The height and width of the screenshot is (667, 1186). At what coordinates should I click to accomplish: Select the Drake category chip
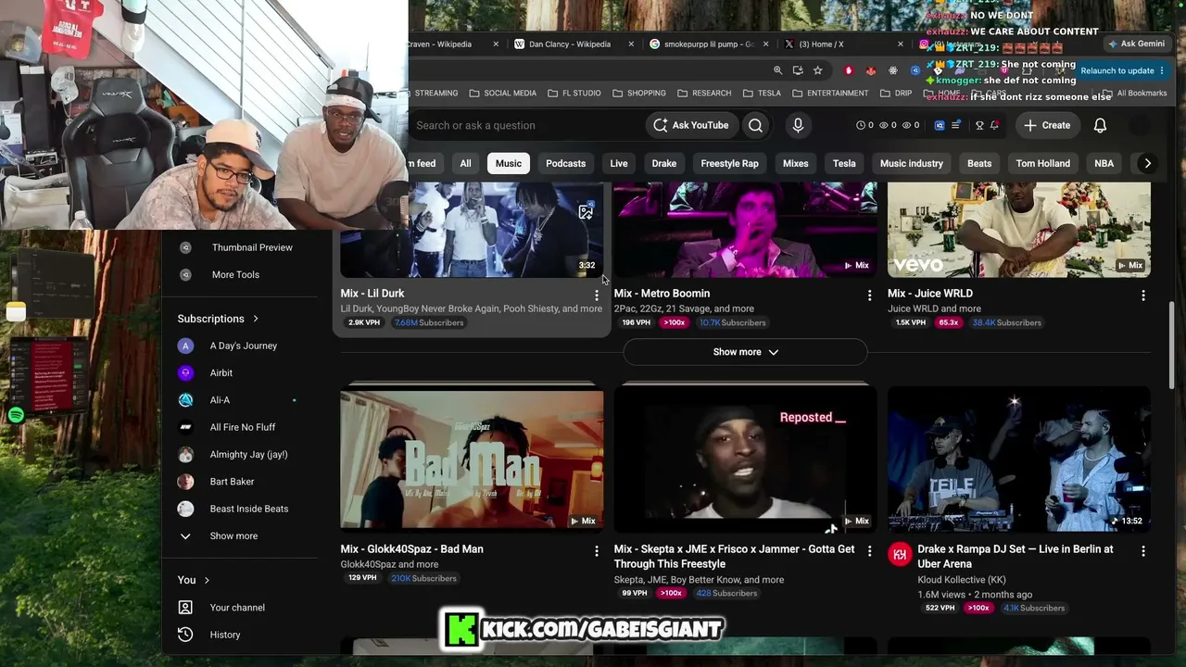pos(664,163)
